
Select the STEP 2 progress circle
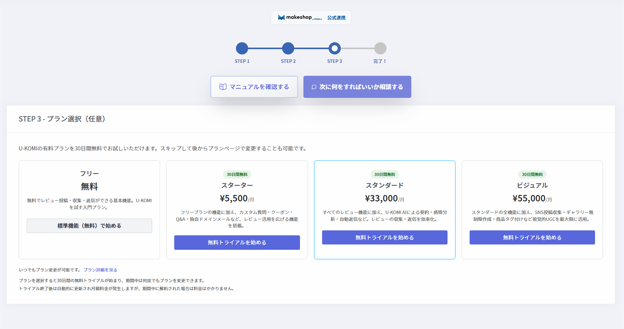[288, 48]
